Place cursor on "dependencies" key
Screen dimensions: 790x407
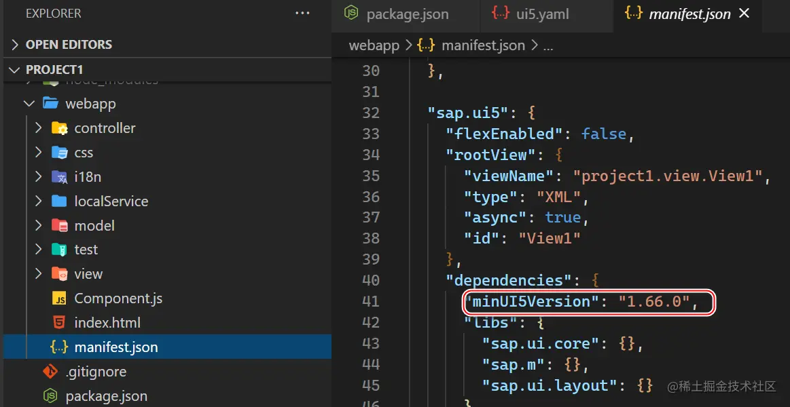coord(510,280)
